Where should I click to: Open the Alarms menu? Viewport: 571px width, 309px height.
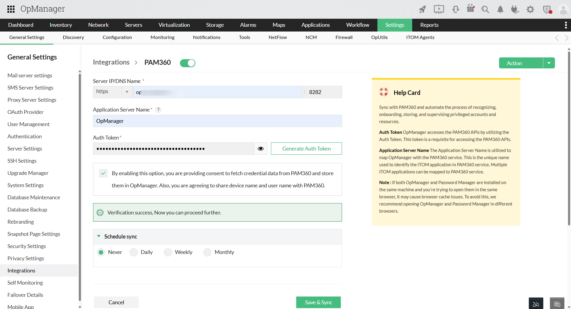click(248, 25)
